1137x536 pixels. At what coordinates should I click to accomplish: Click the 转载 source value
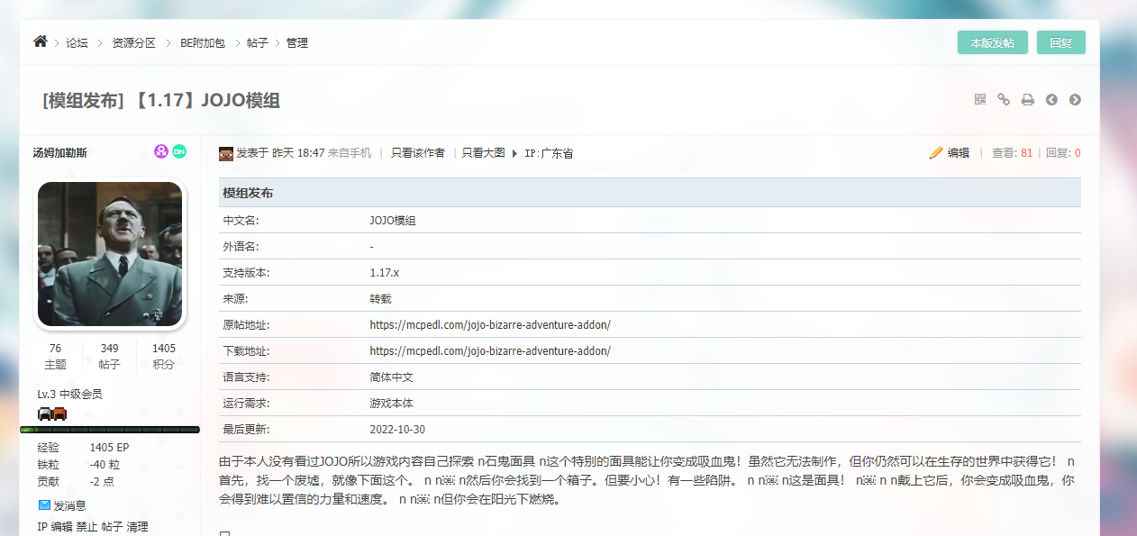point(381,298)
